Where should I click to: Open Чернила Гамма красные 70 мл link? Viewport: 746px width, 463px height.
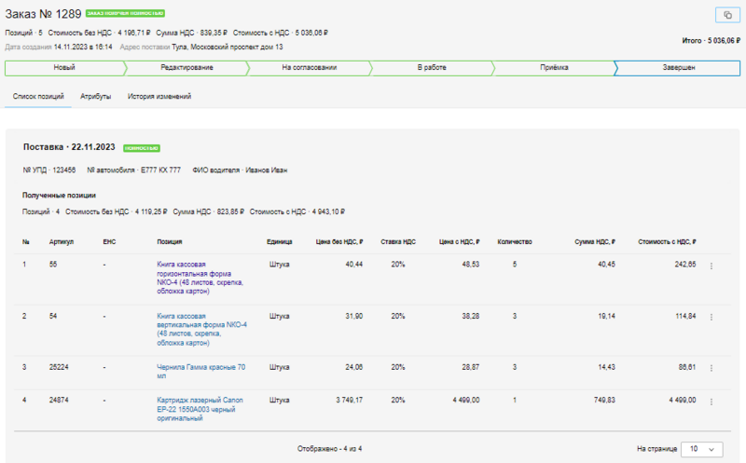tap(201, 367)
